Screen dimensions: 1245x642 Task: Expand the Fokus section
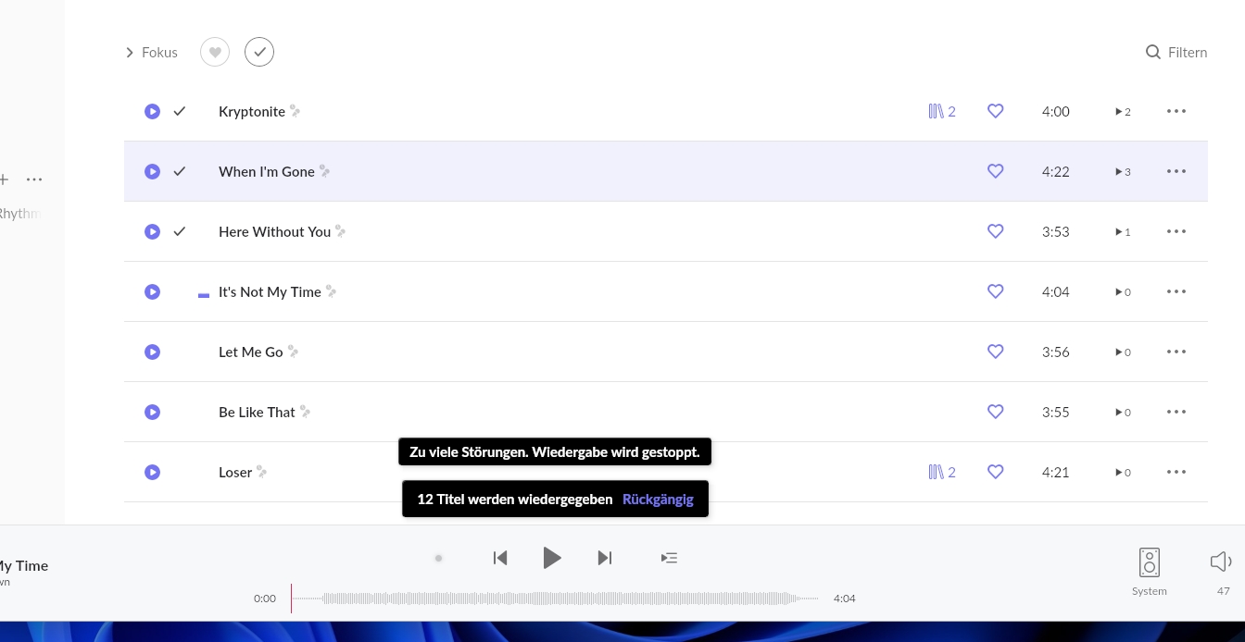pos(151,53)
